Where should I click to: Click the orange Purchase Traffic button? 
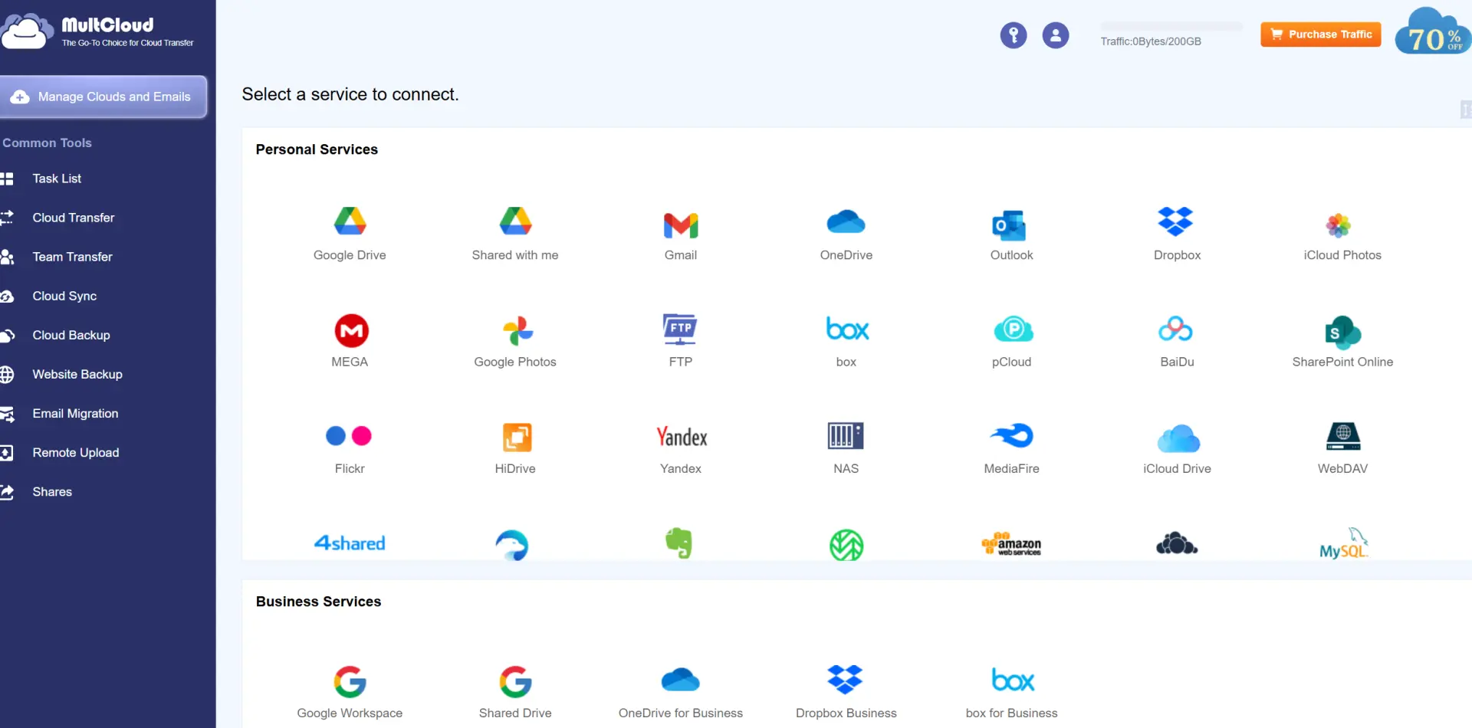pyautogui.click(x=1320, y=34)
